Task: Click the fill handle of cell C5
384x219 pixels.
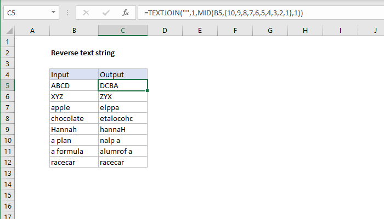Action: point(148,91)
